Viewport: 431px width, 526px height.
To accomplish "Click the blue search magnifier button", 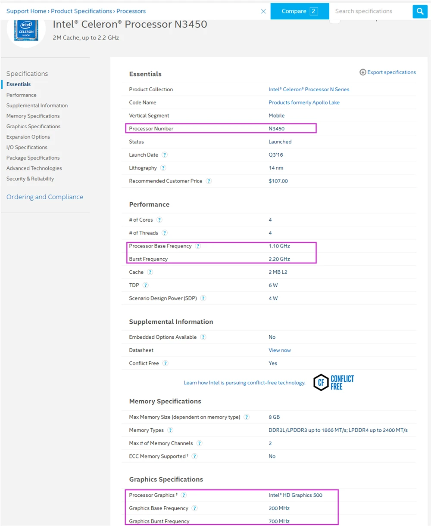I will 420,11.
